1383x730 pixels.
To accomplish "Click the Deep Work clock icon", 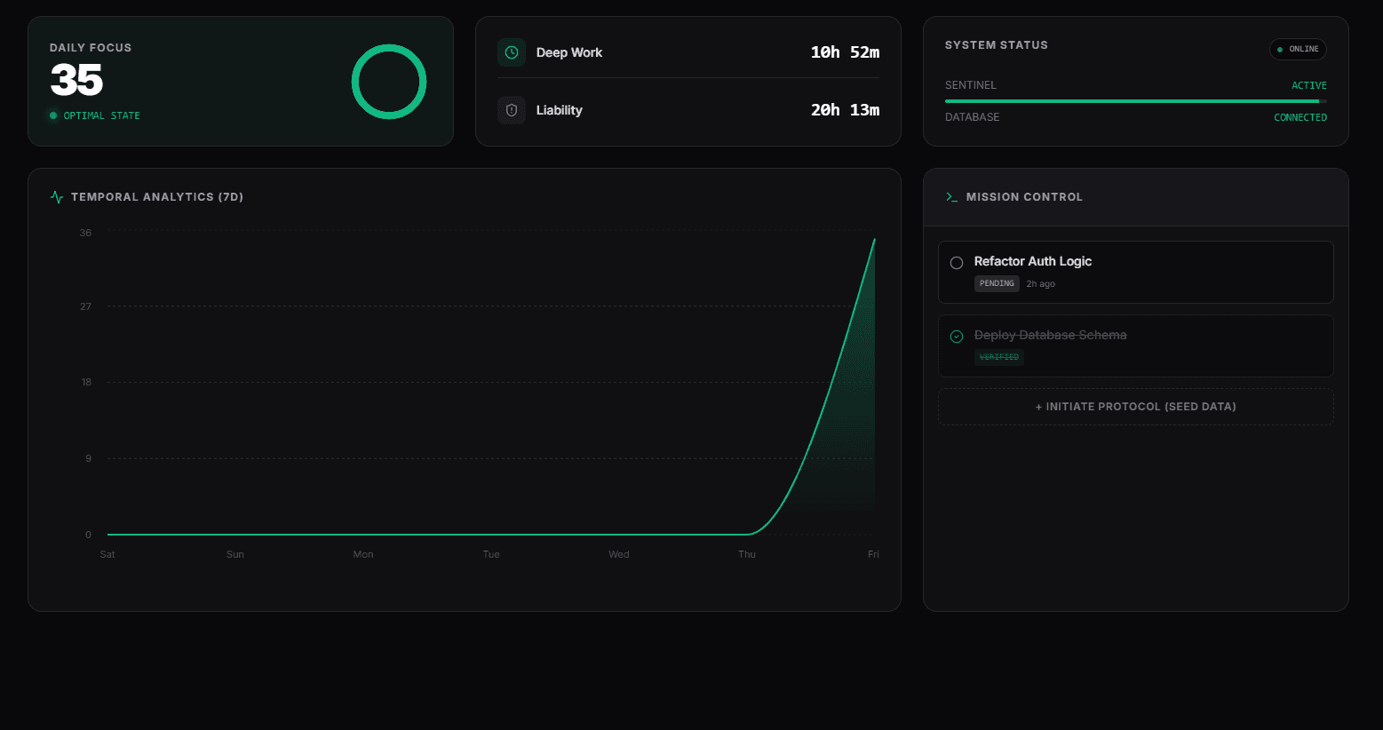I will (512, 52).
